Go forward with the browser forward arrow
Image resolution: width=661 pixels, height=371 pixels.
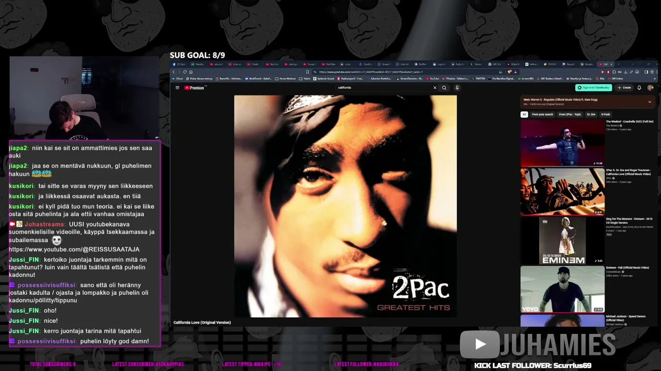pos(179,72)
